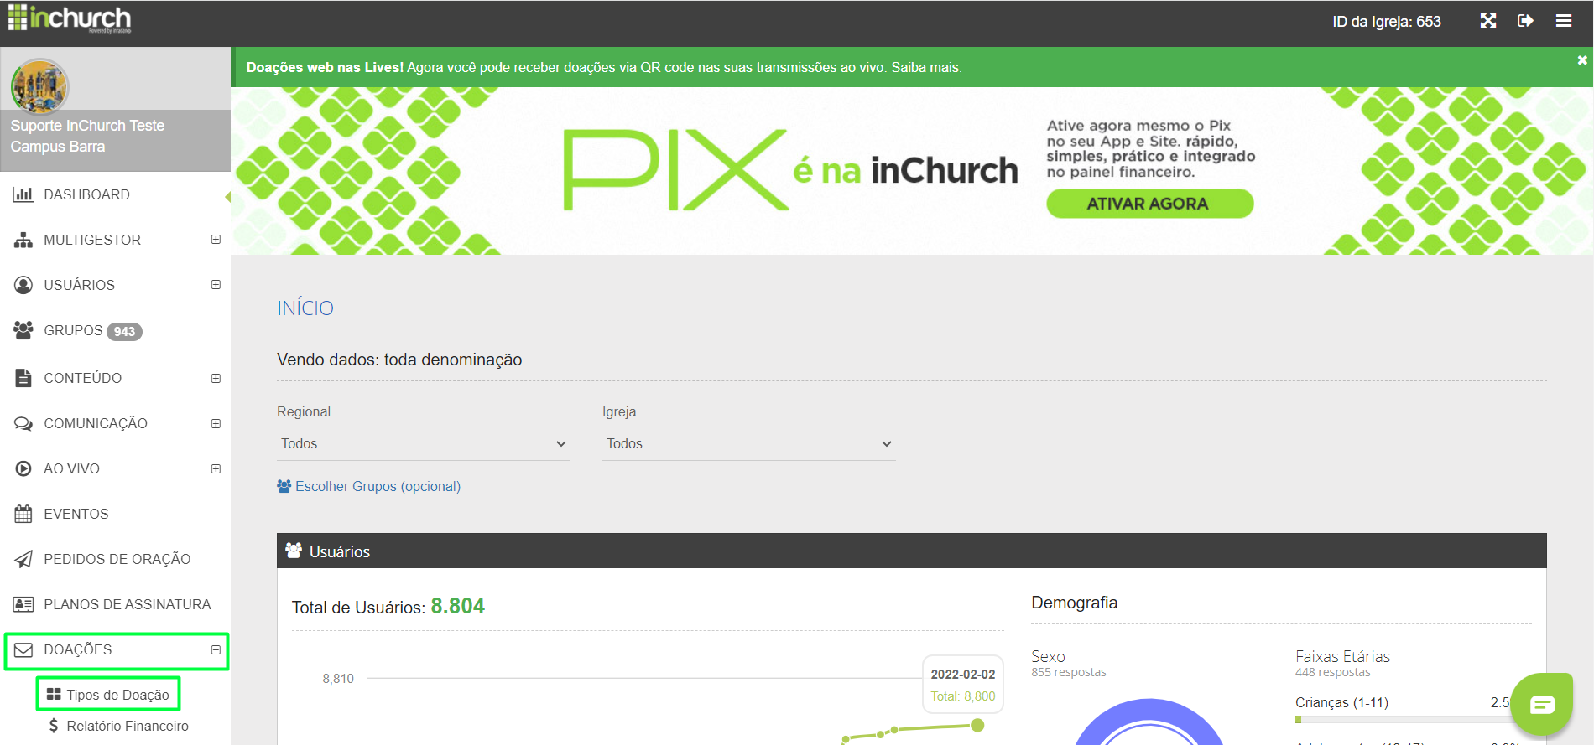Screen dimensions: 1594x745
Task: Click the Eventos calendar icon
Action: tap(23, 514)
